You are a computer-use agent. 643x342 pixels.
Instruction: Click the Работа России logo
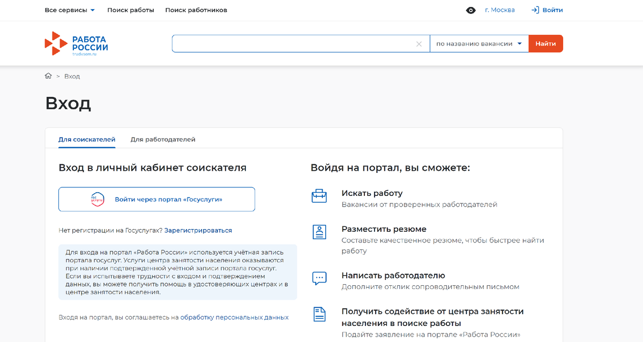tap(76, 44)
